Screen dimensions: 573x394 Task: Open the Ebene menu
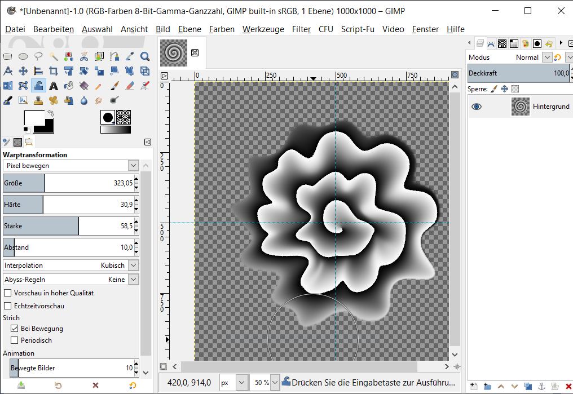[x=189, y=29]
